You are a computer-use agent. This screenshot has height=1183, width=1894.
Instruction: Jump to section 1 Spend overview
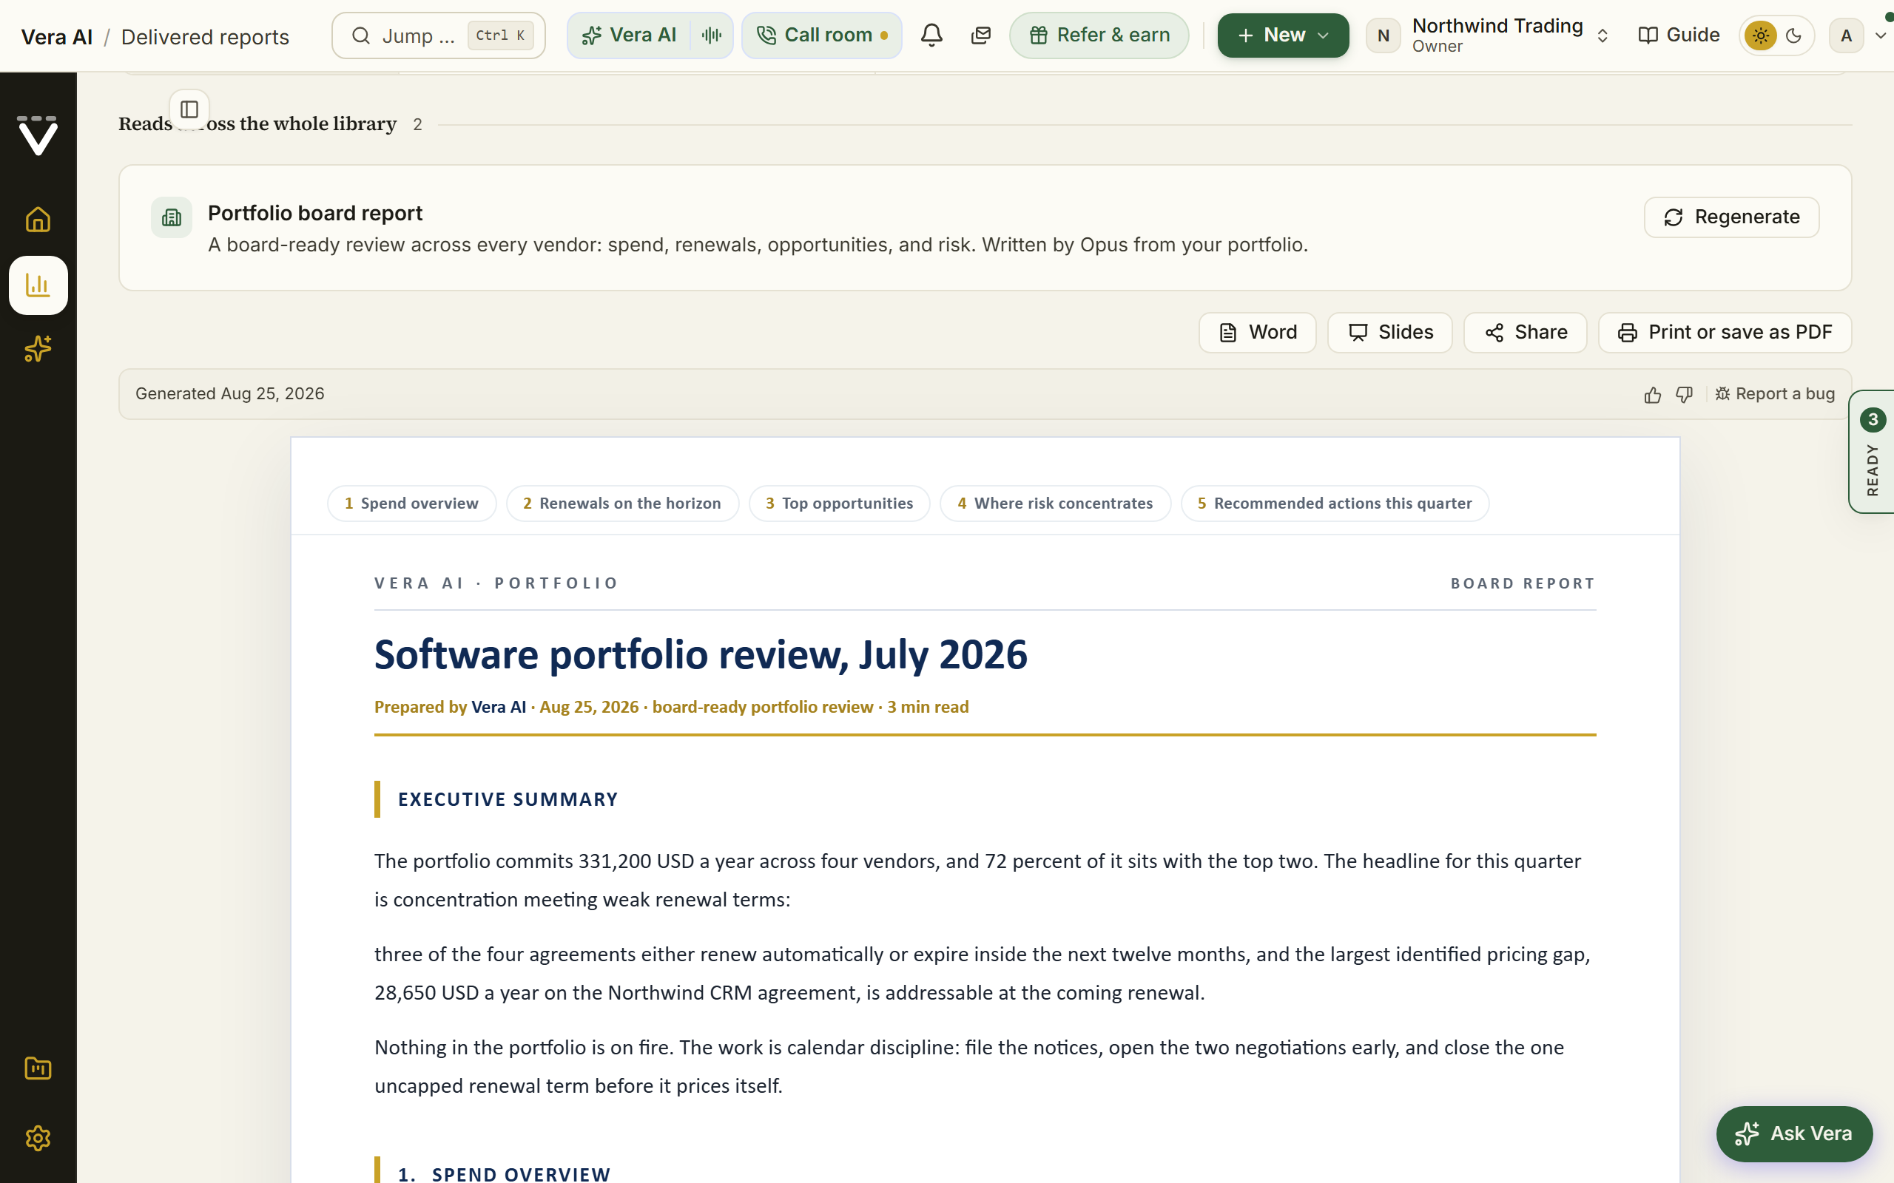411,503
